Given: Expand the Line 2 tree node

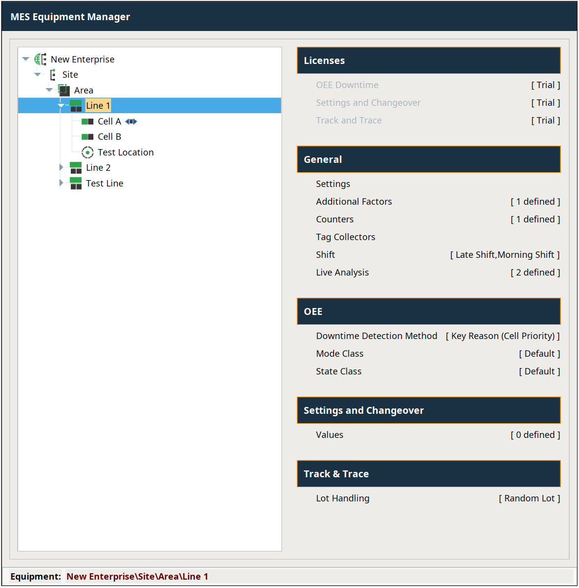Looking at the screenshot, I should (x=61, y=167).
